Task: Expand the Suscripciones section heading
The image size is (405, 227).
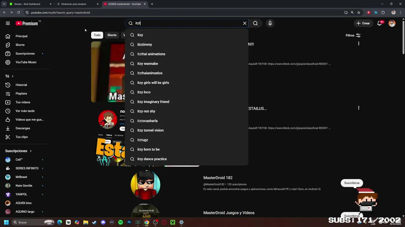Action: [x=18, y=151]
